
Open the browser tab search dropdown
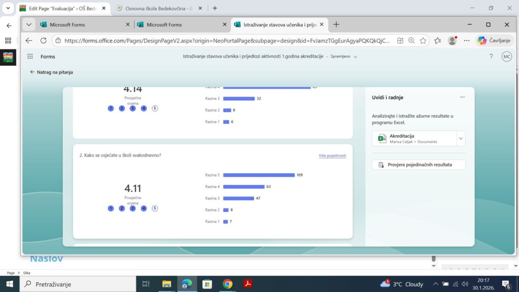coord(29,24)
